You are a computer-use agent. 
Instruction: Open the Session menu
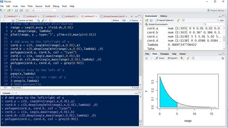(x=39, y=6)
